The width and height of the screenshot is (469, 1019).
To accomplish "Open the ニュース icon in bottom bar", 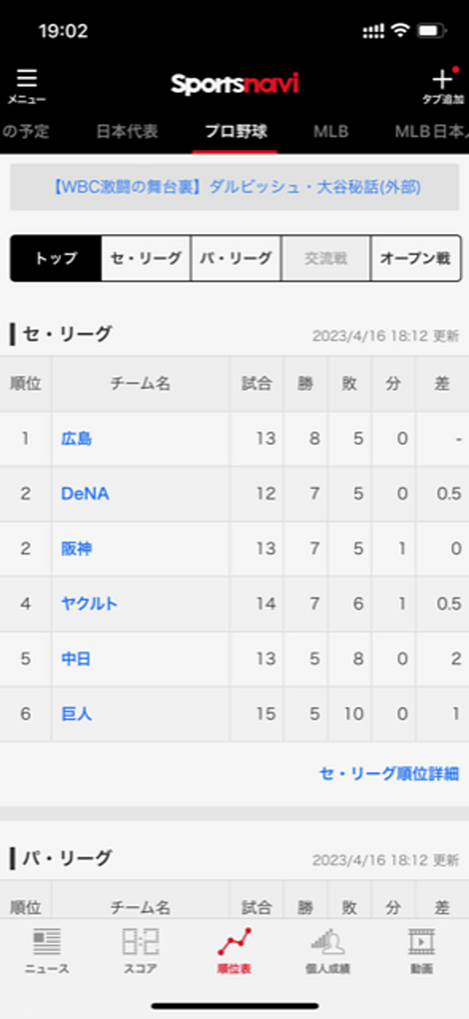I will [x=47, y=941].
